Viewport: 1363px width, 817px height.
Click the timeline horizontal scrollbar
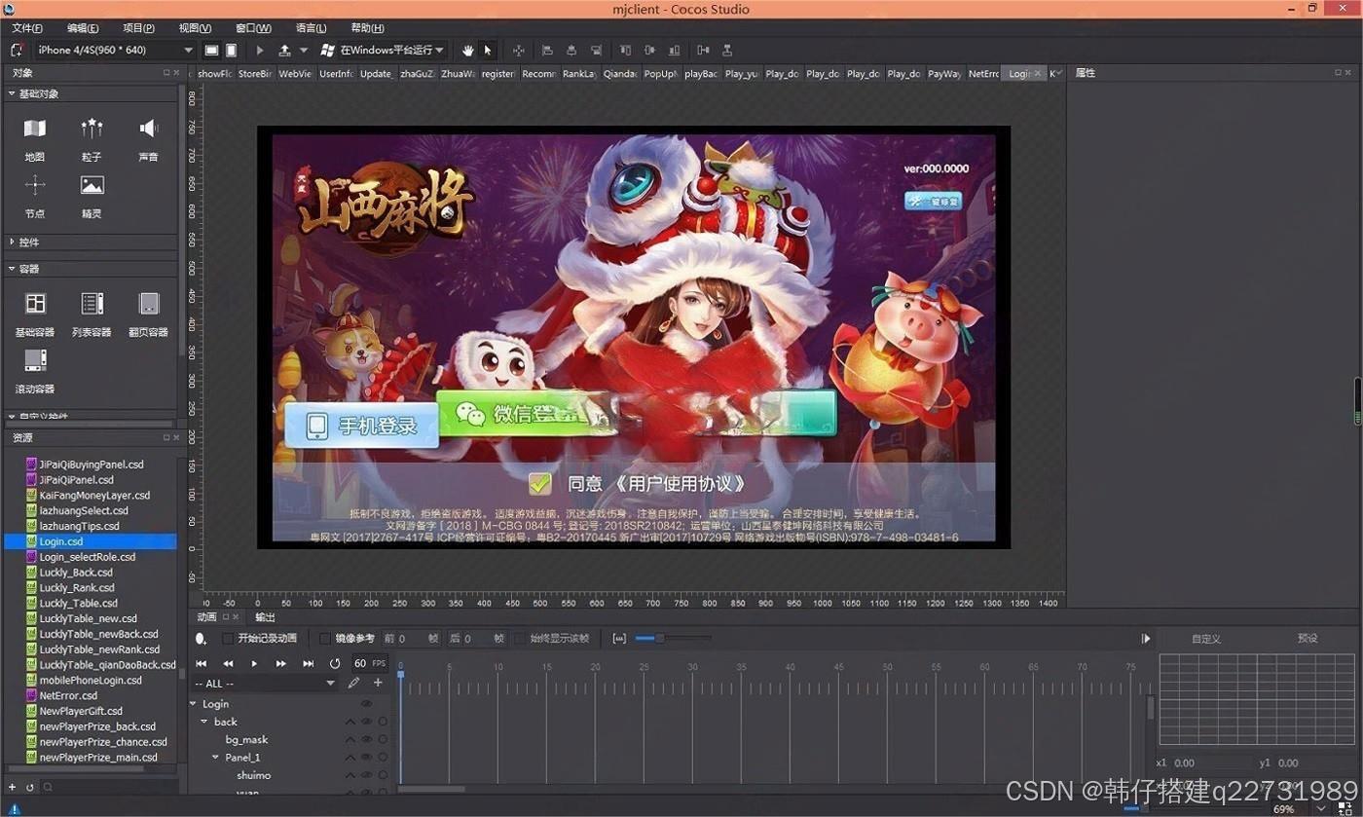431,789
